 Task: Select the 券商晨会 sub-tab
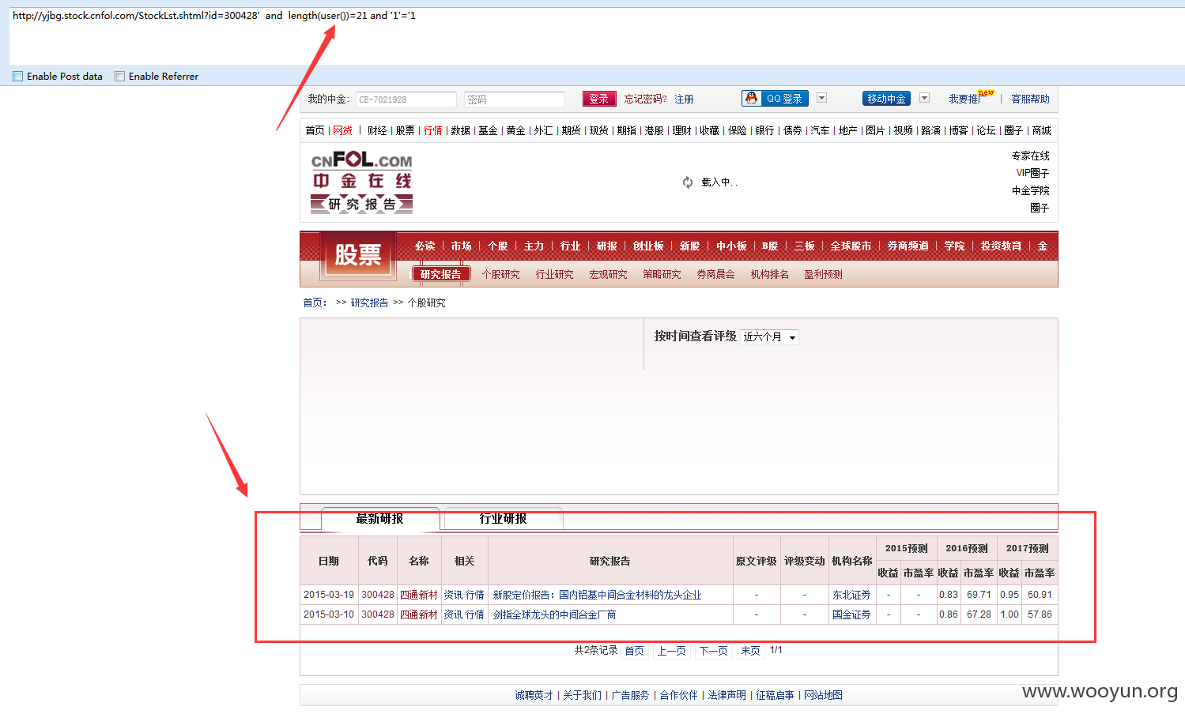716,274
